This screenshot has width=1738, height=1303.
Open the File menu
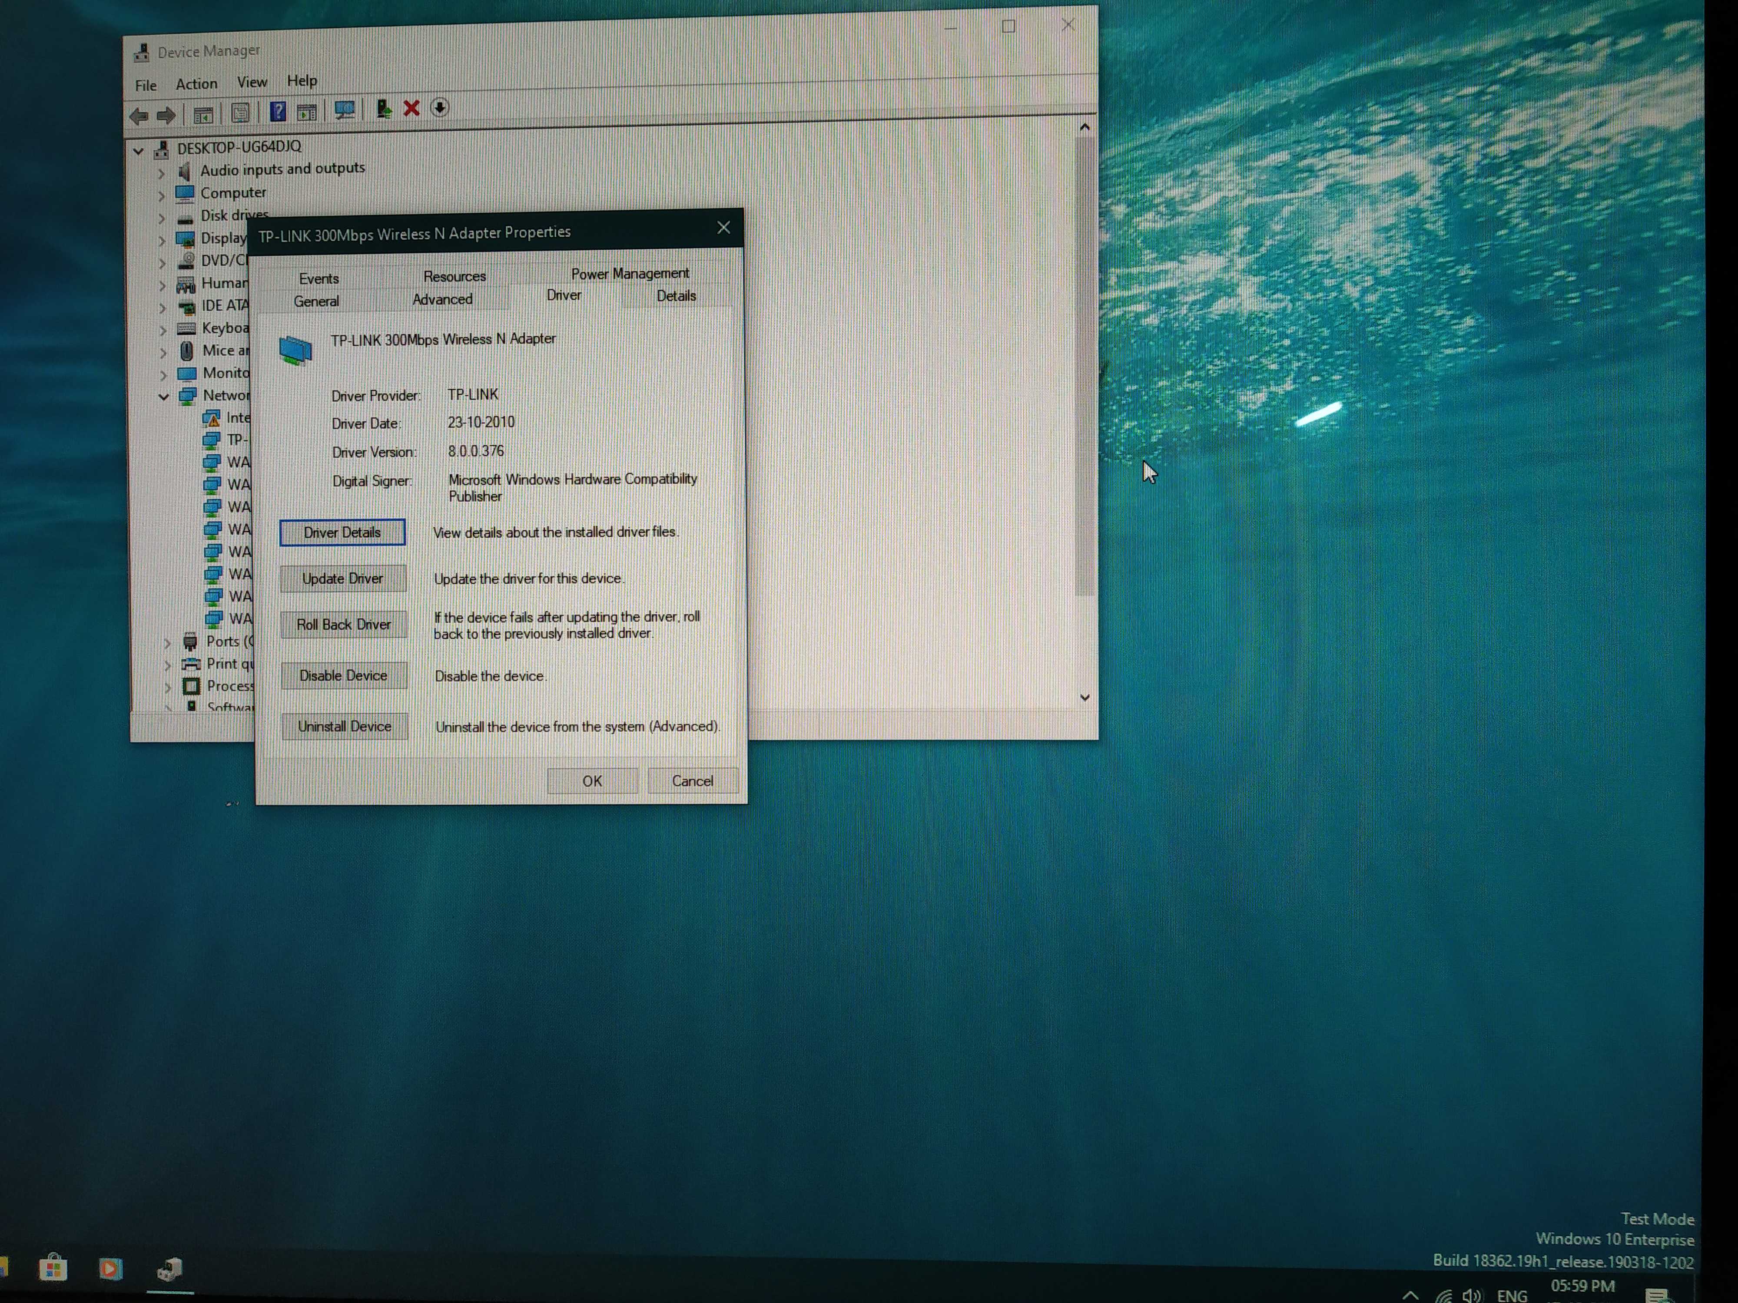tap(146, 85)
